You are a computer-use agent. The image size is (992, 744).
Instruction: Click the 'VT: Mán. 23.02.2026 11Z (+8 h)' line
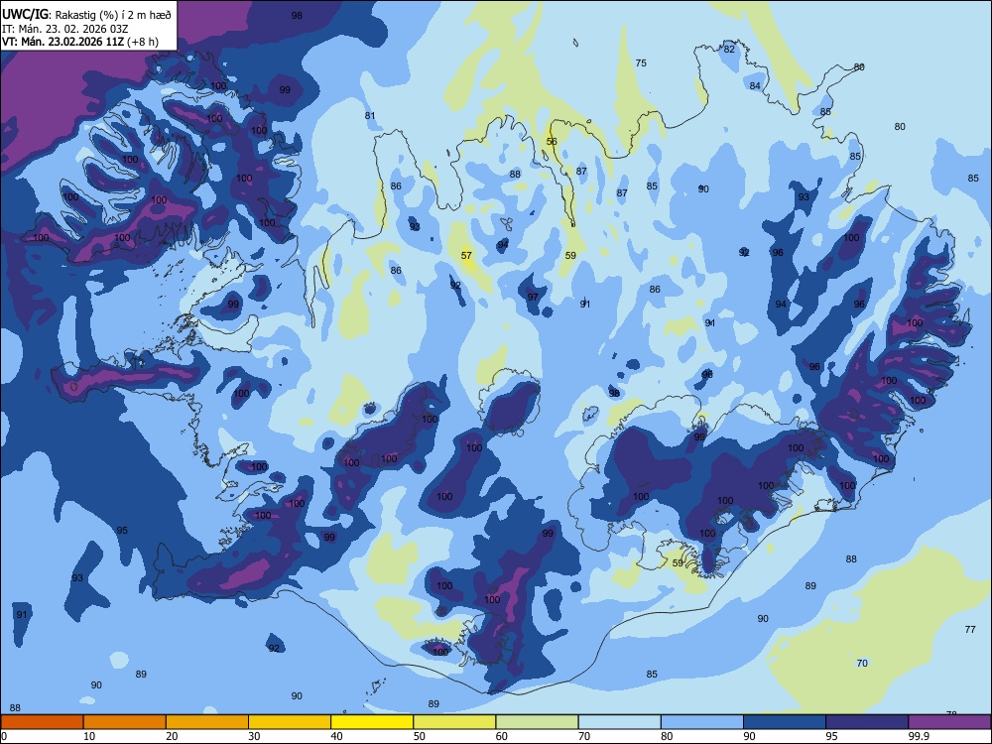point(79,42)
